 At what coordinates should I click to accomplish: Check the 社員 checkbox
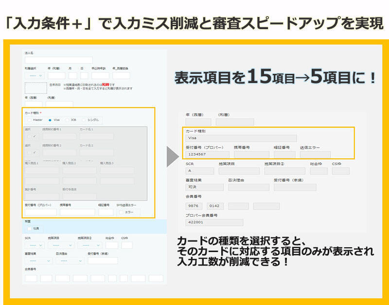29,228
